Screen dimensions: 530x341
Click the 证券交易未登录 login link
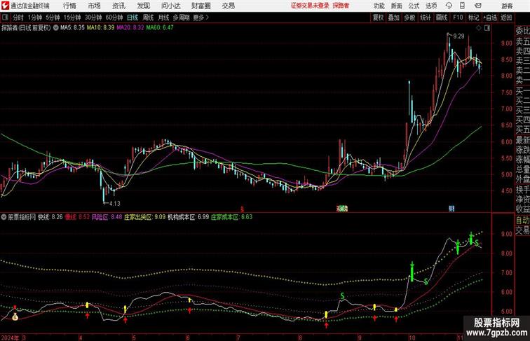311,6
